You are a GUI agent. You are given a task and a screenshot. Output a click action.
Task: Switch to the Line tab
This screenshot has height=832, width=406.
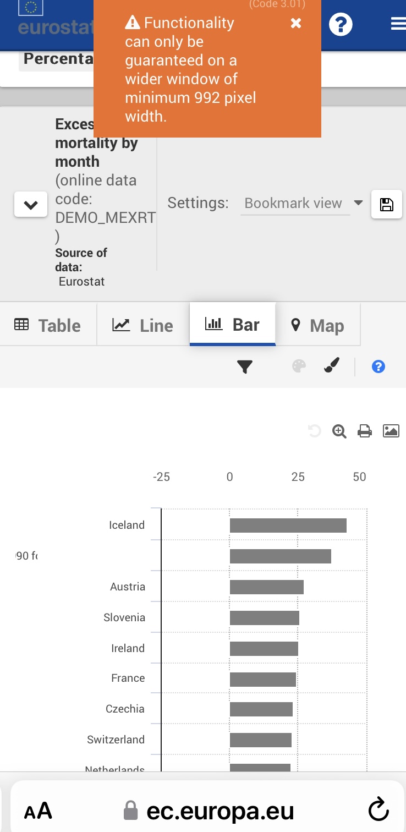(x=143, y=326)
